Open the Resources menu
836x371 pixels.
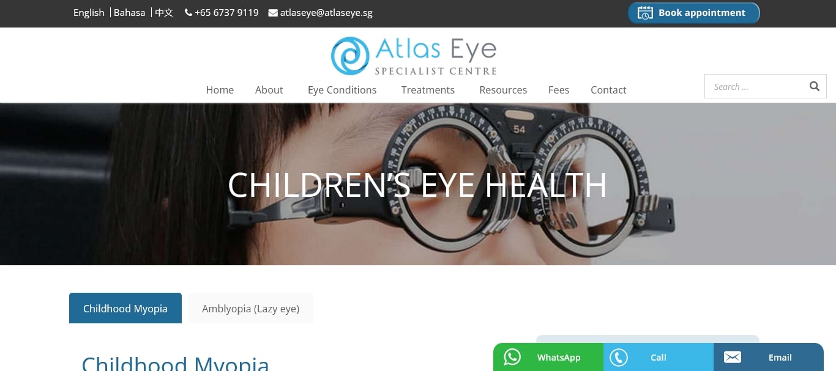[503, 90]
